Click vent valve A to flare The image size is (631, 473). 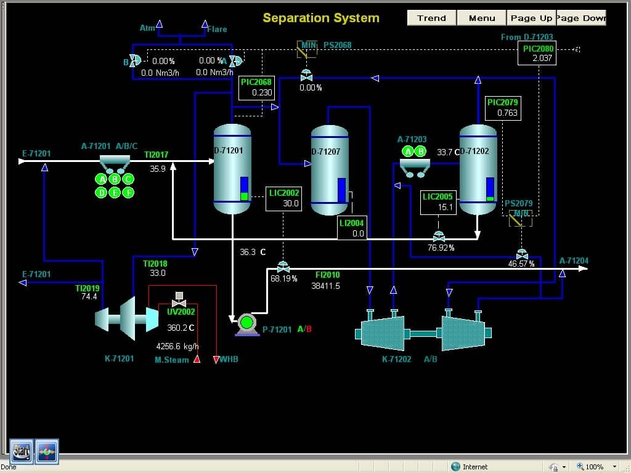(x=235, y=61)
